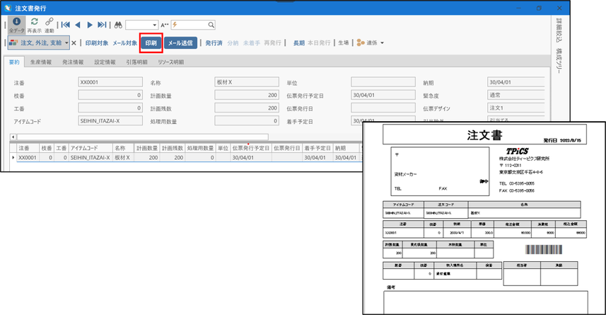The image size is (606, 315).
Task: Toggle the 再発行 filter
Action: [x=272, y=43]
